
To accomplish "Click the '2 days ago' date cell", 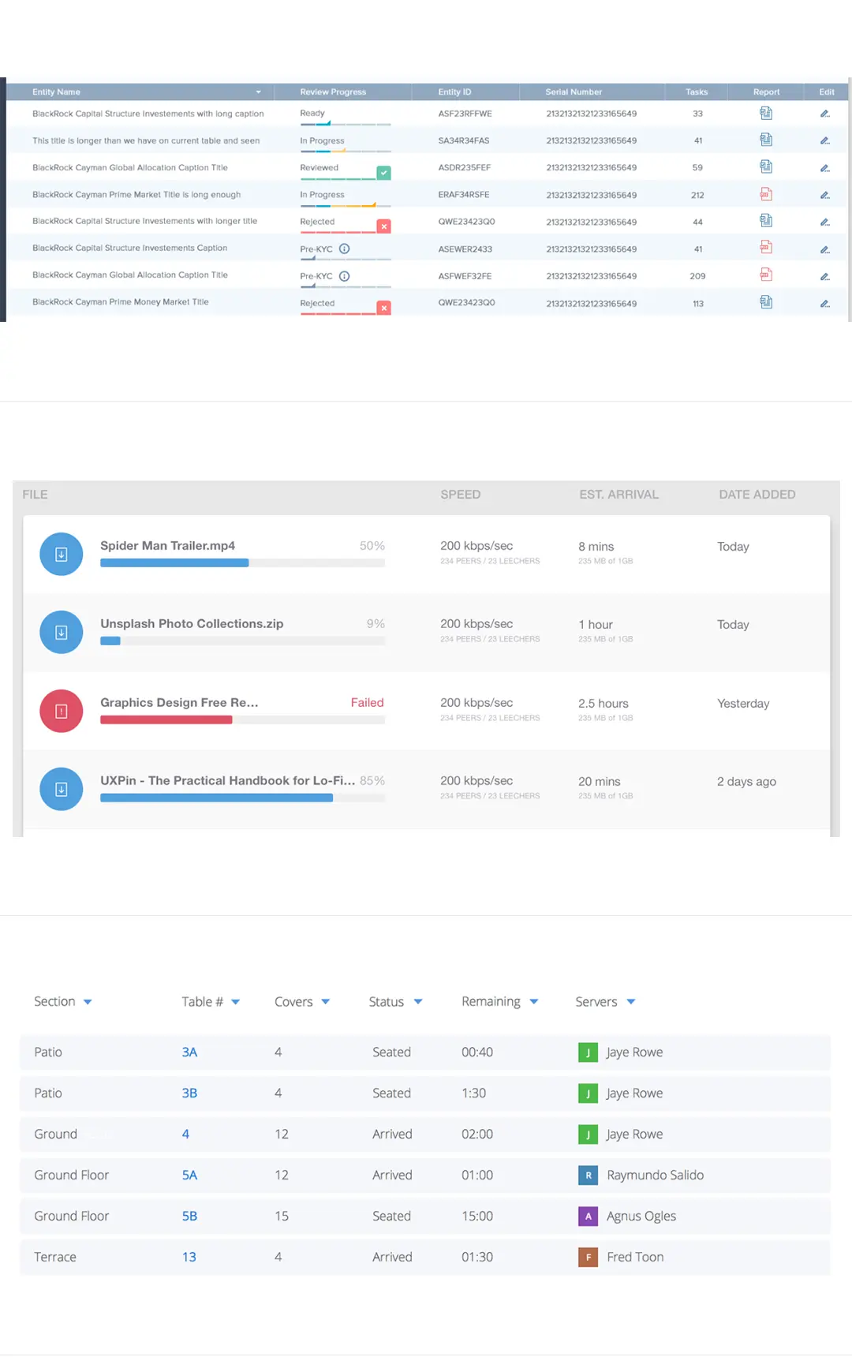I will click(746, 782).
